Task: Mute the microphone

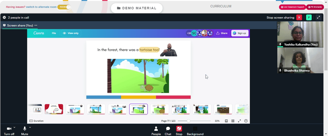Action: click(25, 131)
